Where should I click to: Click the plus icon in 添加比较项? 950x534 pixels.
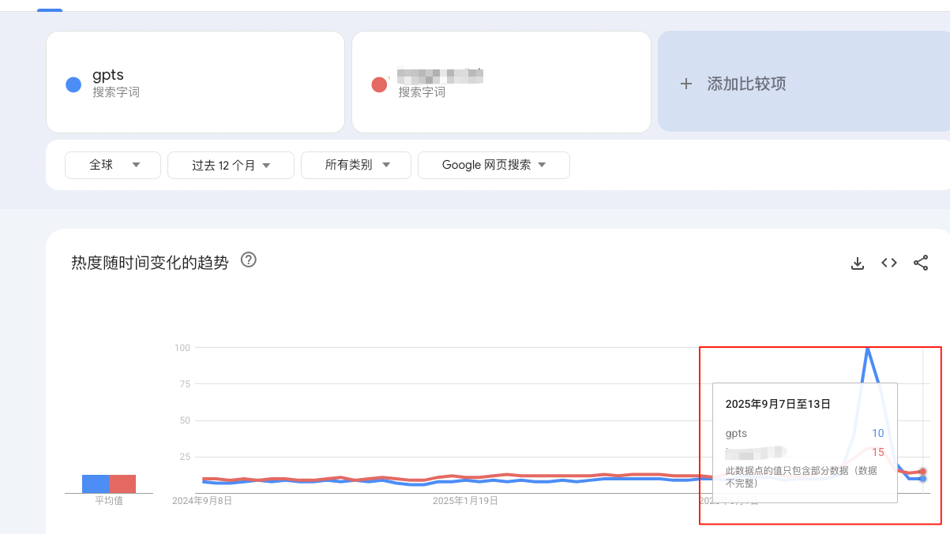[686, 84]
